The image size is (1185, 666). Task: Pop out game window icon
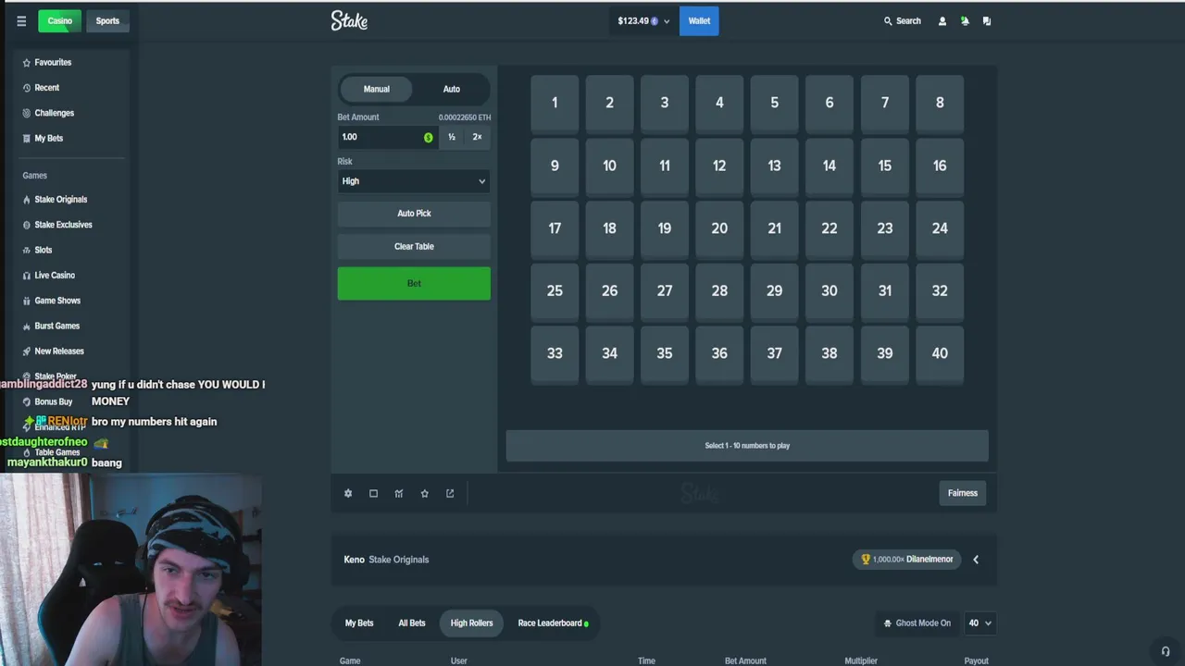450,493
